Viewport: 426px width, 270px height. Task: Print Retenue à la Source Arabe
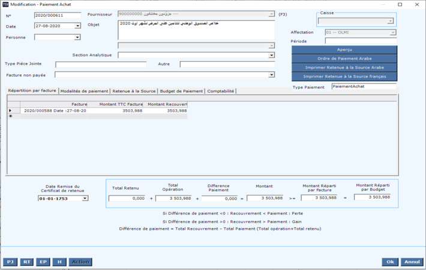(344, 68)
